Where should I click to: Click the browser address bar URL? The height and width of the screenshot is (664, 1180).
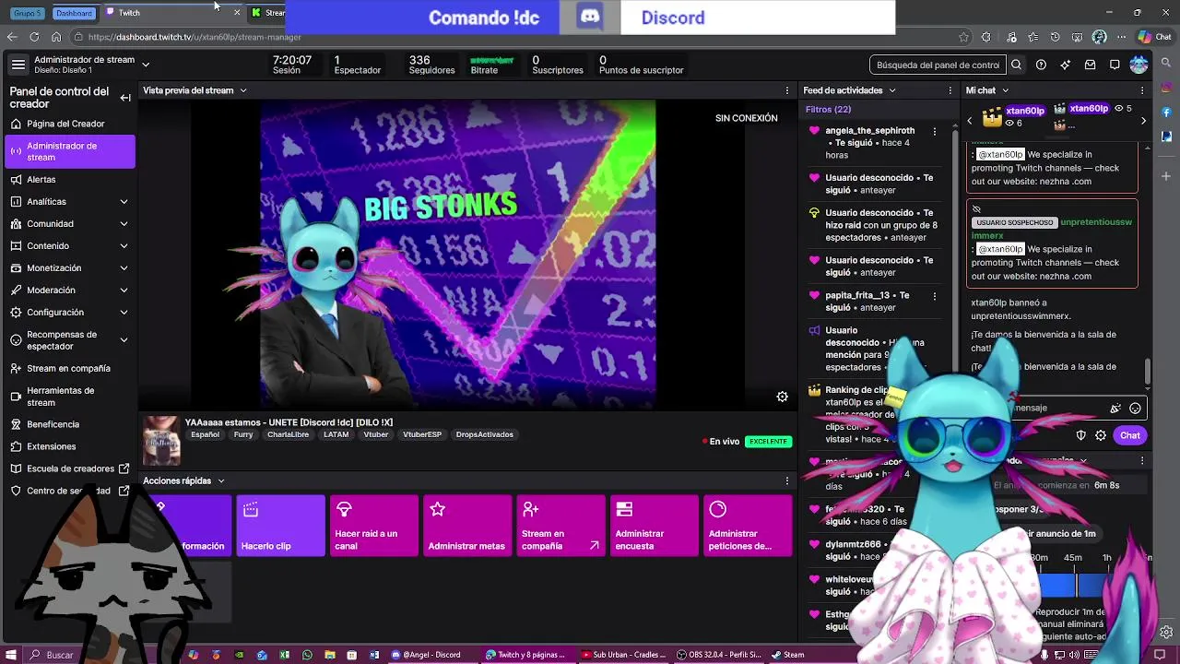(195, 37)
